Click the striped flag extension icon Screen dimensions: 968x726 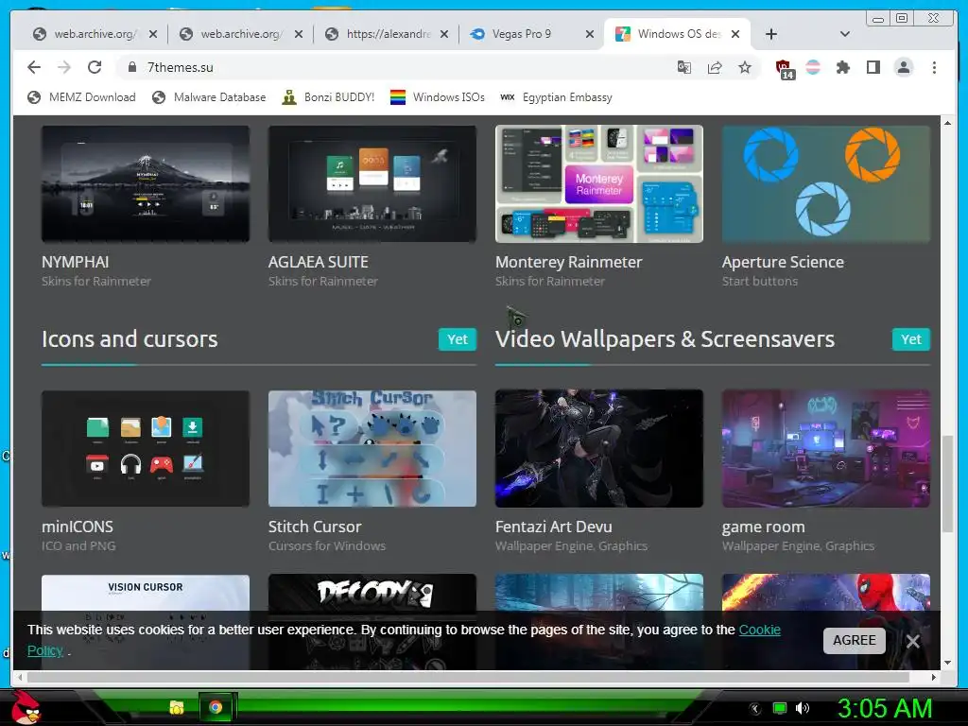(813, 67)
